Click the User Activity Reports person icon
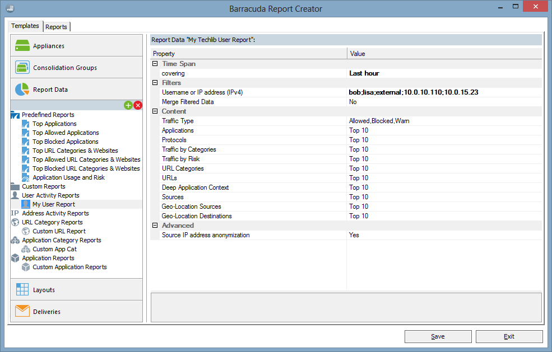 coord(15,195)
